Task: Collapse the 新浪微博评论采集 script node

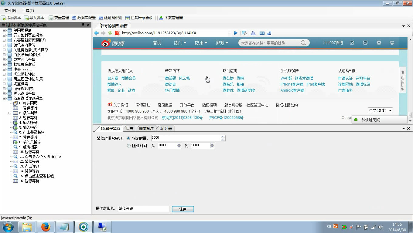Action: (x=4, y=98)
